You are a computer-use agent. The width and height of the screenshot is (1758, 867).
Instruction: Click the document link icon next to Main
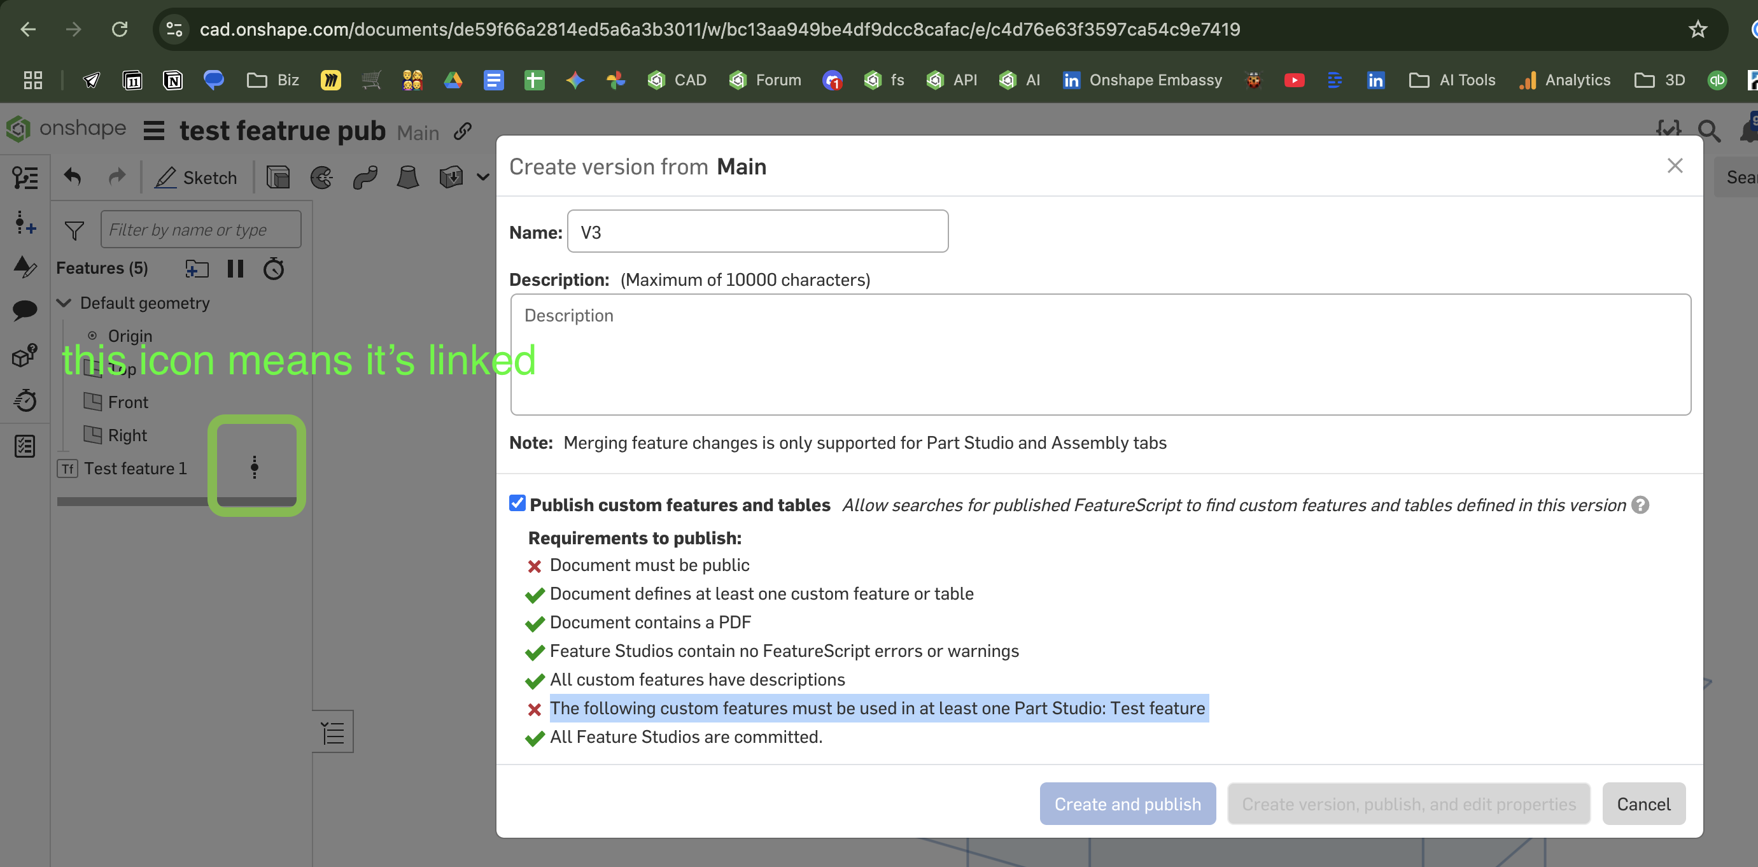[463, 131]
